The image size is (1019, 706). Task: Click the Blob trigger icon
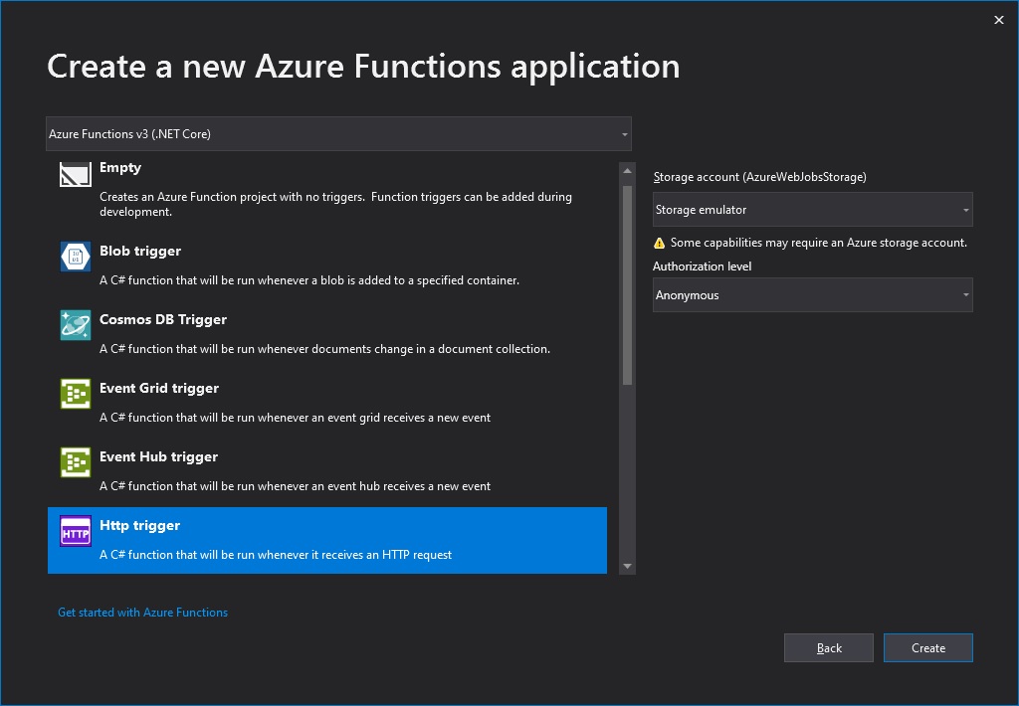76,257
